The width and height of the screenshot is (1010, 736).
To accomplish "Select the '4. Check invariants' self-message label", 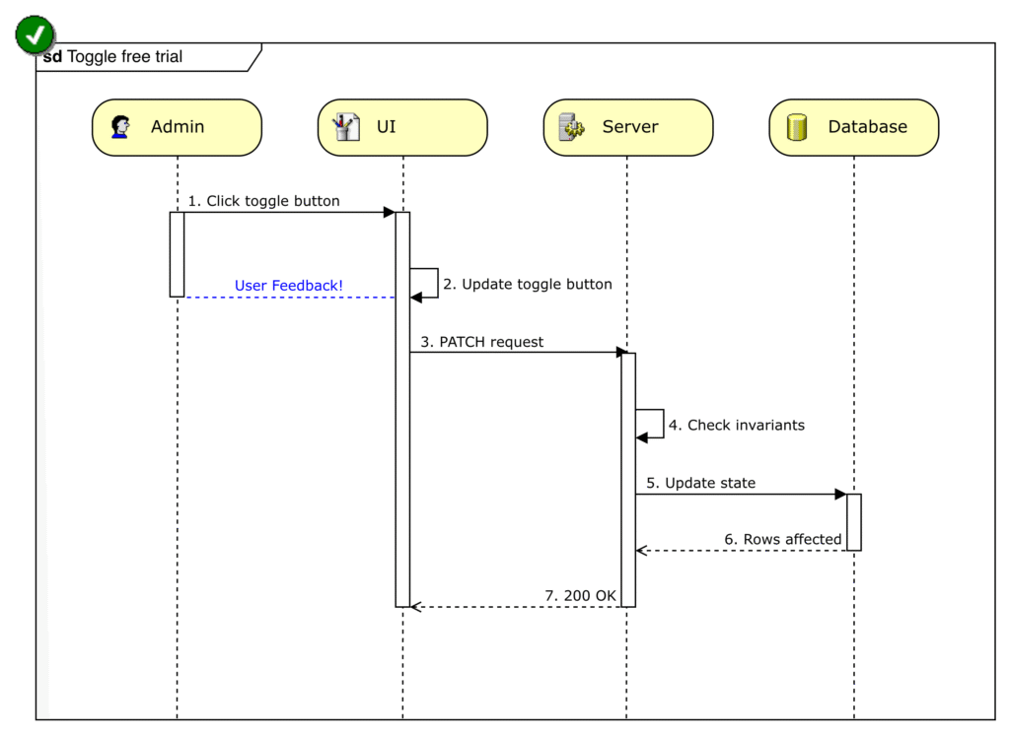I will point(737,425).
